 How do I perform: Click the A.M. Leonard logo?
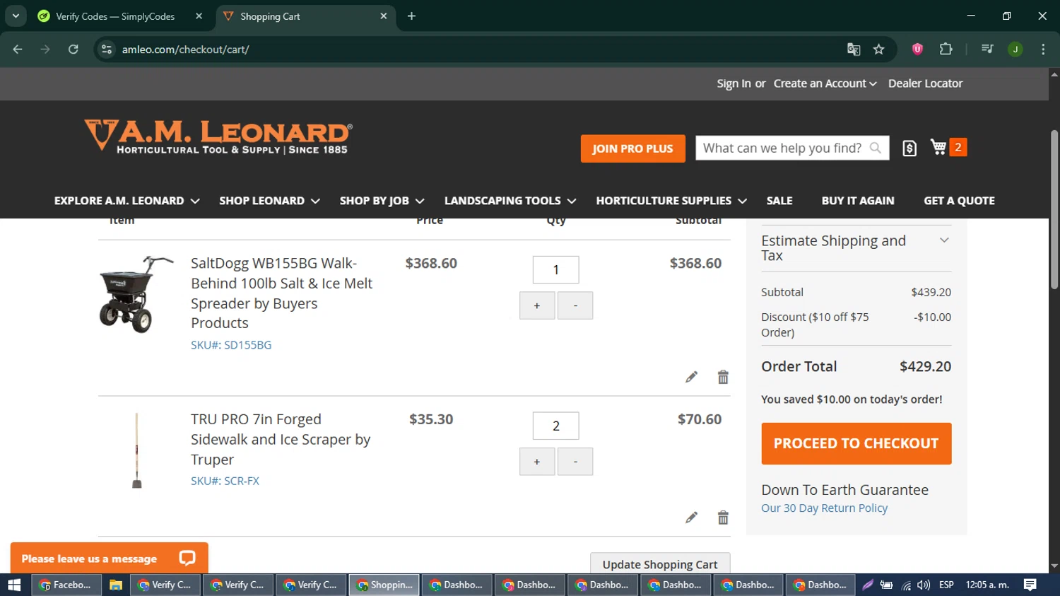(x=218, y=136)
